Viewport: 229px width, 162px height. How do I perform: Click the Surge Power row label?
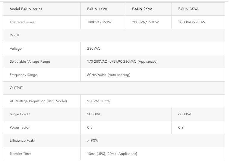tap(20, 114)
